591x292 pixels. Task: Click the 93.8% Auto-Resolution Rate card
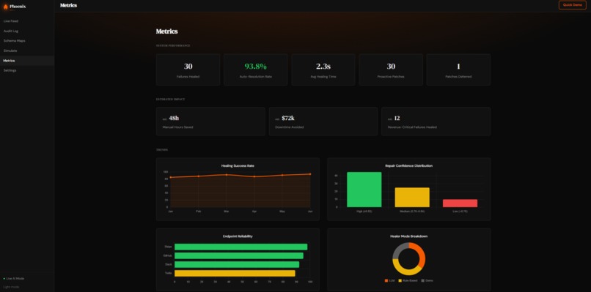click(x=256, y=70)
